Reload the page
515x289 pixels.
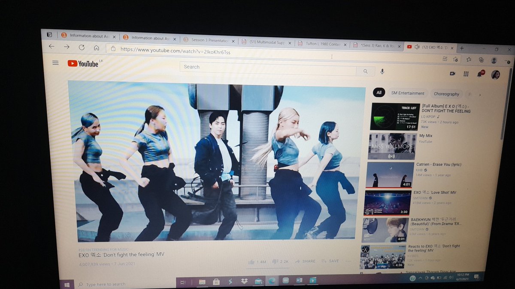pyautogui.click(x=82, y=47)
